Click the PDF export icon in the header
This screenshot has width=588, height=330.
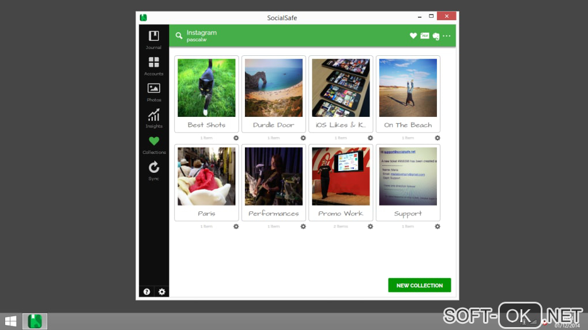click(424, 36)
